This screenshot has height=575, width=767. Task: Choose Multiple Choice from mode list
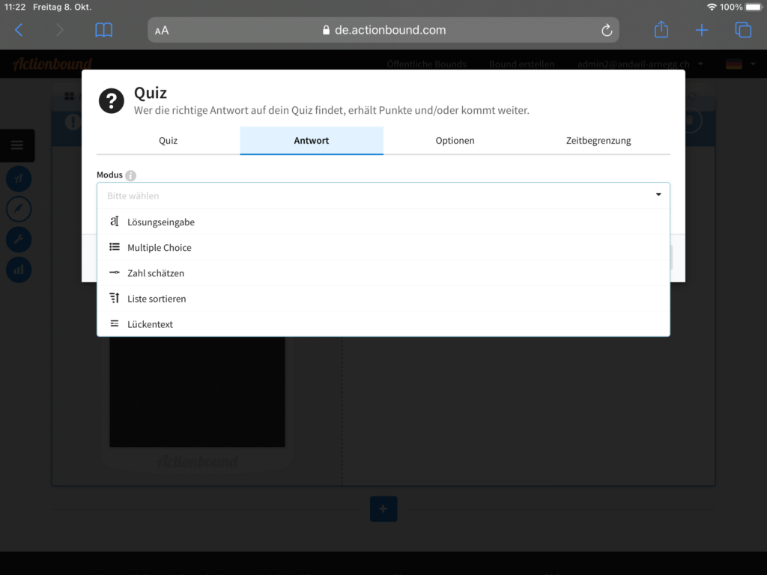pos(159,248)
